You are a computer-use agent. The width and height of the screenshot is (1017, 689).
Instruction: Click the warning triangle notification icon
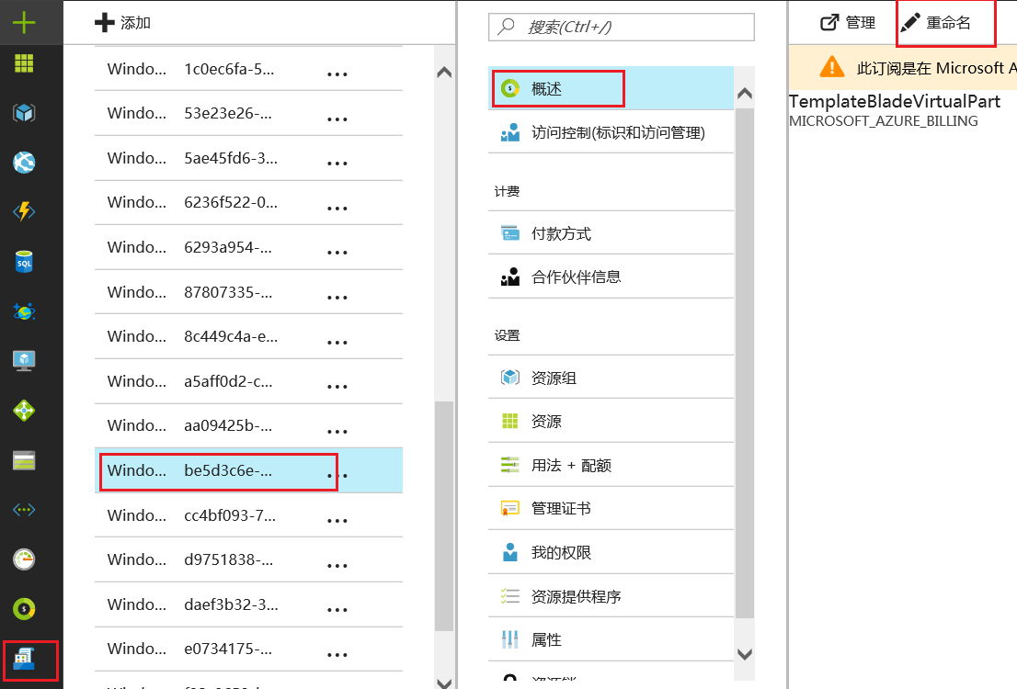point(831,67)
